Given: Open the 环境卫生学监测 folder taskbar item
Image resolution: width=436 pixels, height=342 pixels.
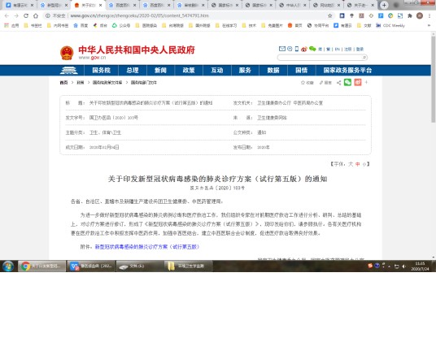Looking at the screenshot, I should pos(188,266).
